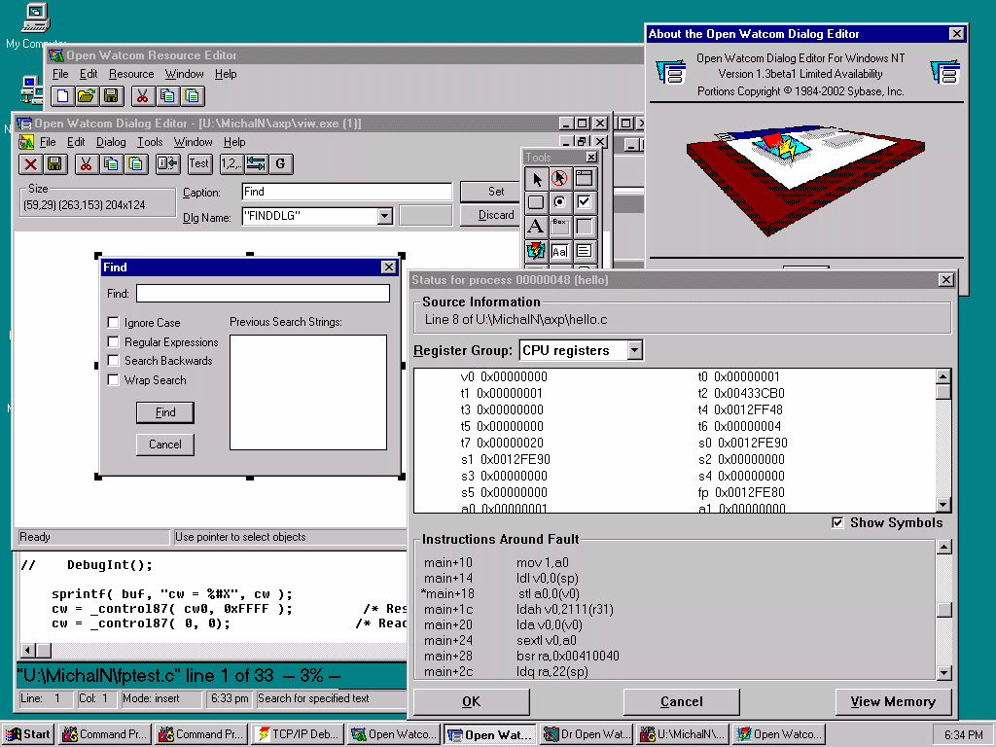This screenshot has height=747, width=996.
Task: Select the arrow pointer tool in Tools palette
Action: pos(536,179)
